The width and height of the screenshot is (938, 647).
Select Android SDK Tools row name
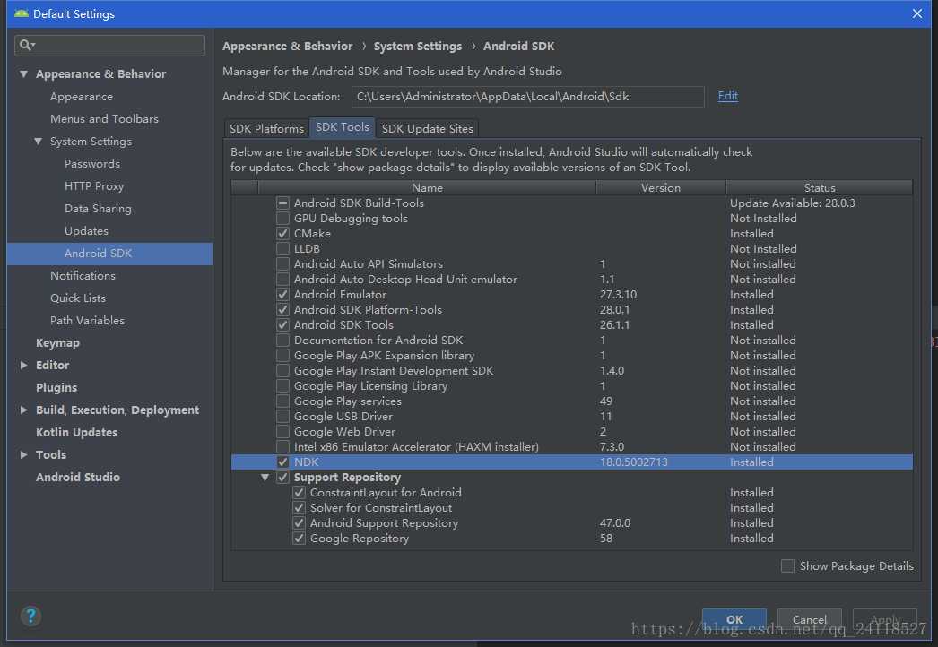tap(343, 325)
